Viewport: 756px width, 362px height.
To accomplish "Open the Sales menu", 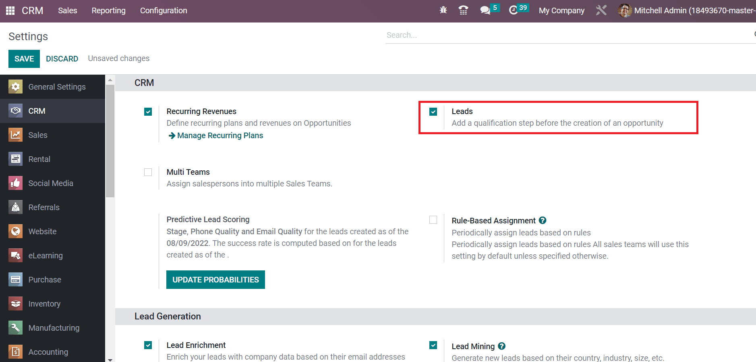I will (x=67, y=10).
